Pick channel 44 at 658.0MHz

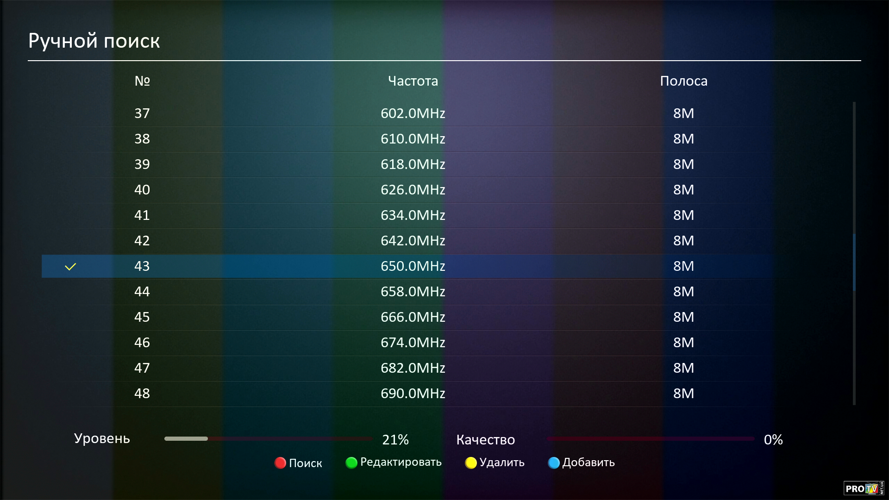coord(412,292)
